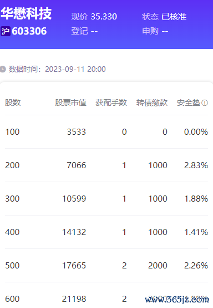Click the 现价 35.330 price label
The image size is (213, 308).
pos(94,17)
